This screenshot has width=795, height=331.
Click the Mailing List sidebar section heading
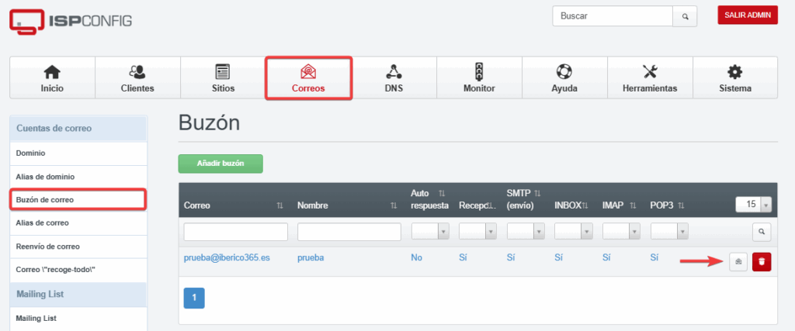(x=78, y=294)
